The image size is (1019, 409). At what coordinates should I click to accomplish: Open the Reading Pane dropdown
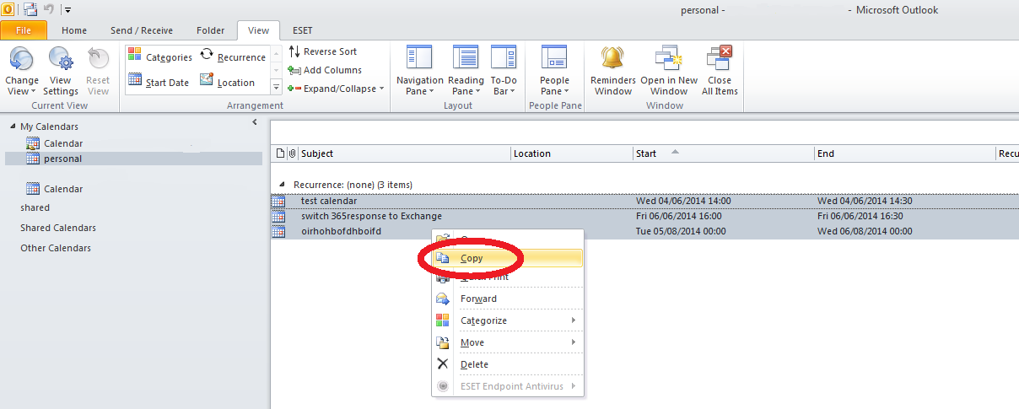[x=466, y=72]
